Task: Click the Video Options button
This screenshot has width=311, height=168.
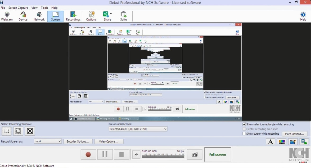Action: pos(109,142)
